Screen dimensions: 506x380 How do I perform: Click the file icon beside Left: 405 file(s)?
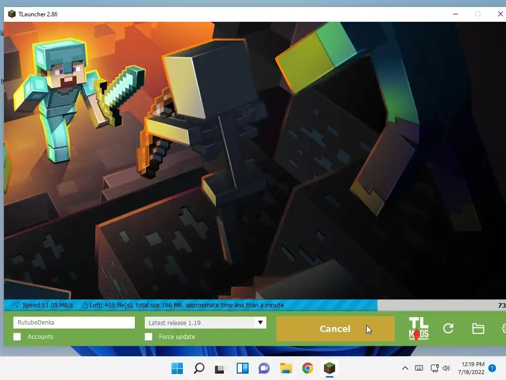click(x=85, y=305)
